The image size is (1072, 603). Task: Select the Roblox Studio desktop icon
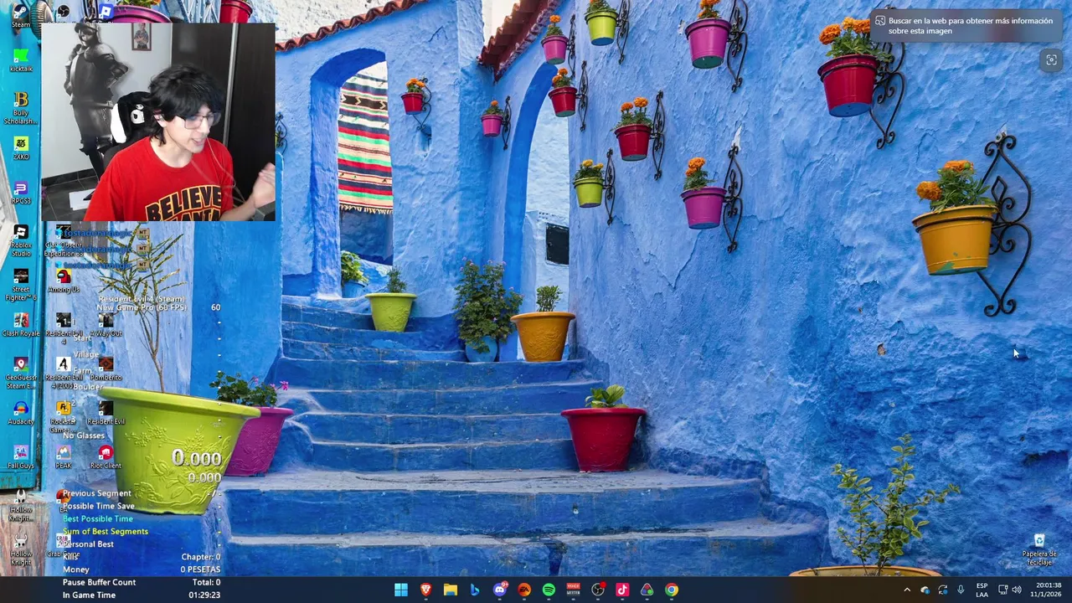point(21,240)
